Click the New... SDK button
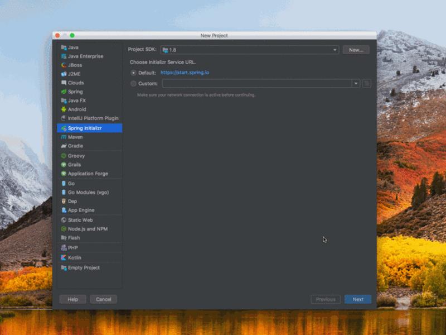 [x=356, y=50]
